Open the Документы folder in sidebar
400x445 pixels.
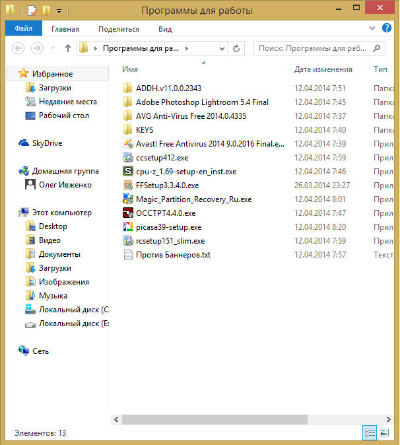coord(59,254)
